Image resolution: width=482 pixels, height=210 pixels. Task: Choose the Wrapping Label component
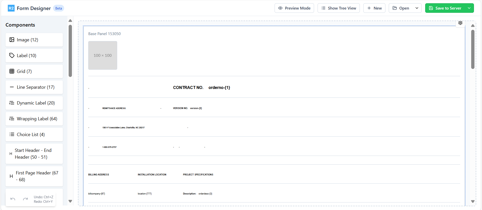pos(34,119)
